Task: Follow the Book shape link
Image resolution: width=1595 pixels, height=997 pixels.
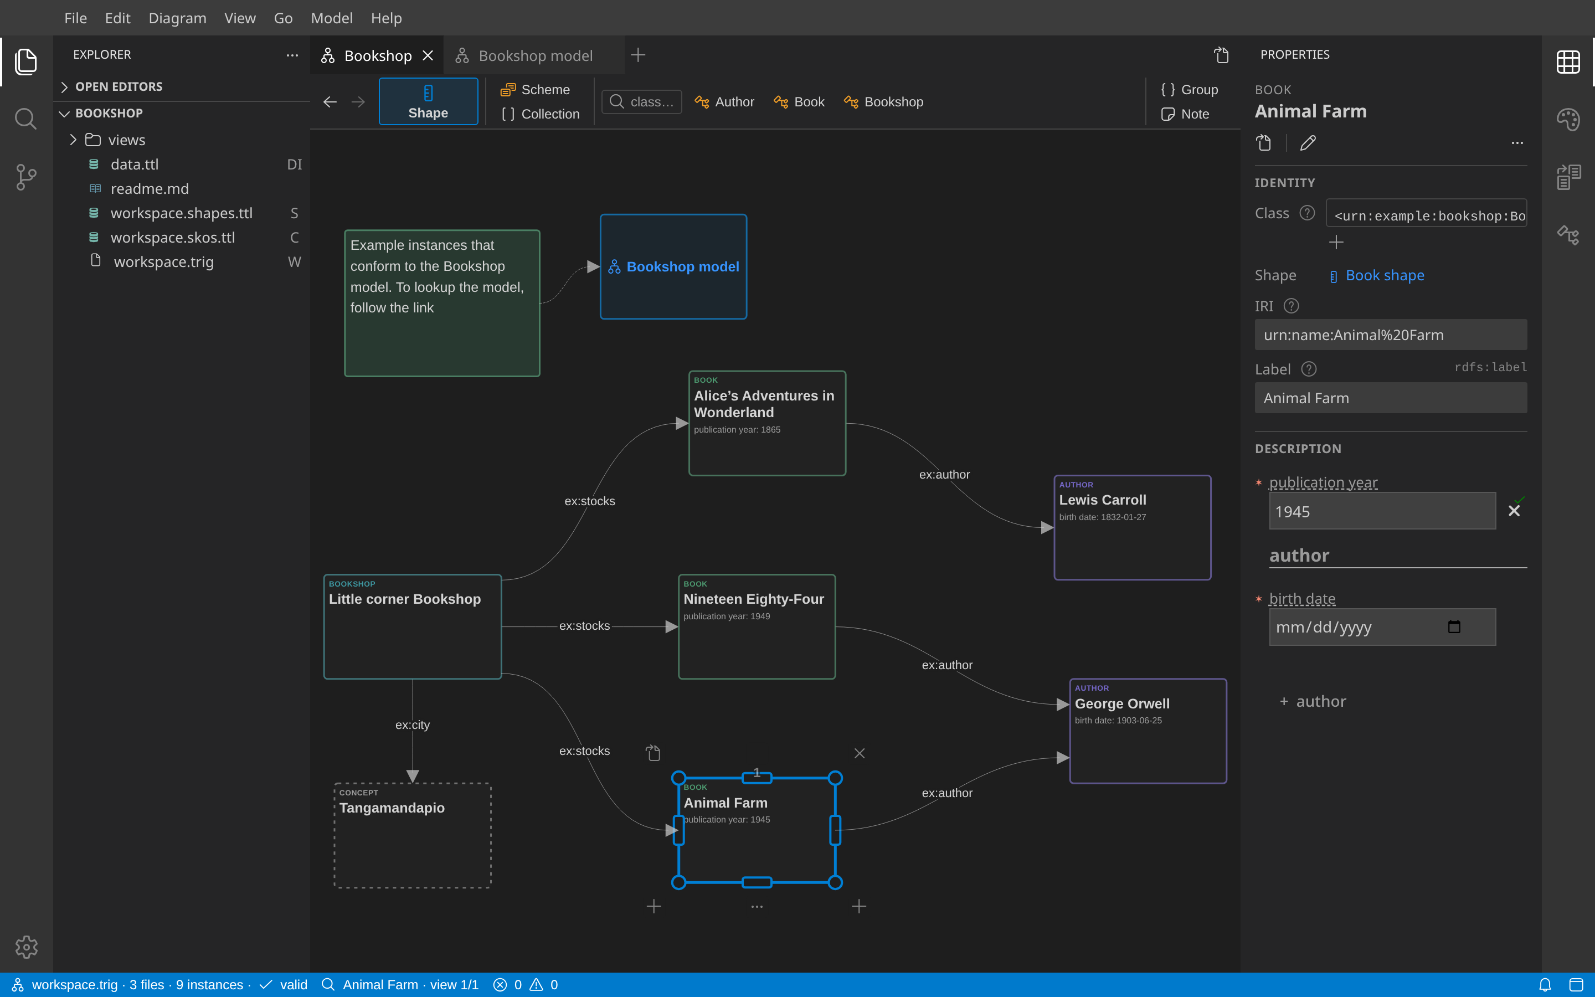Action: (1385, 275)
